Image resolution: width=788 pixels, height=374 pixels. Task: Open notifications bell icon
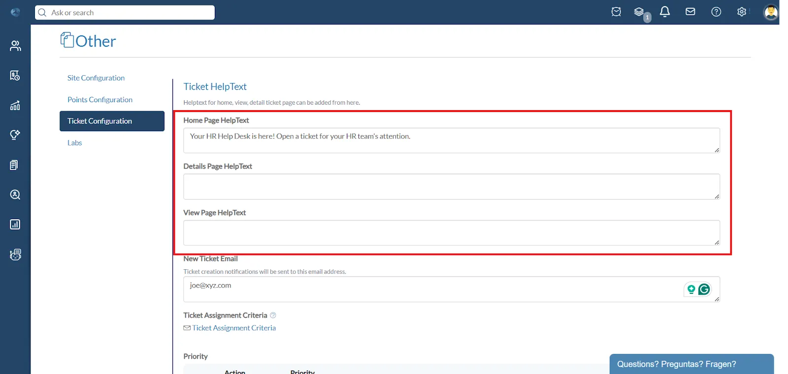[x=665, y=12]
